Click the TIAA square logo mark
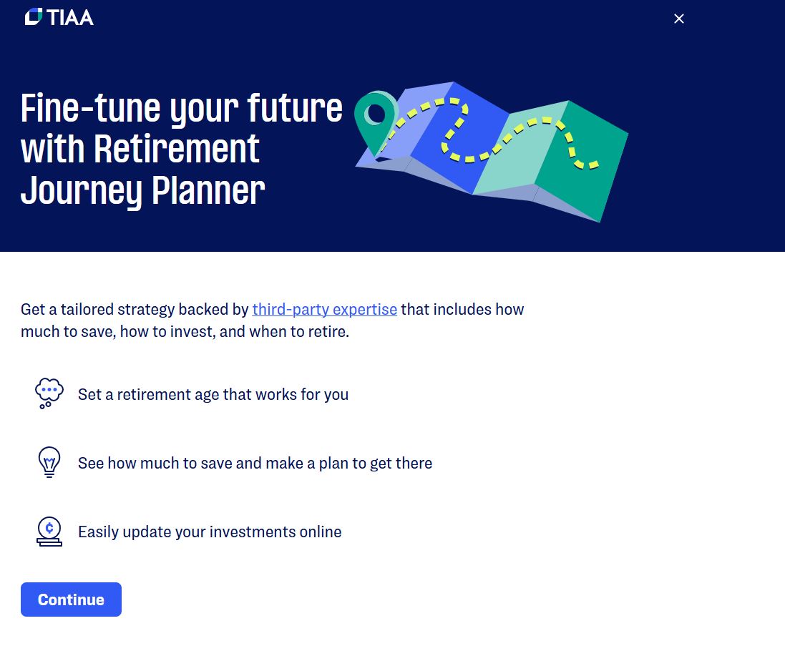785x646 pixels. click(34, 16)
